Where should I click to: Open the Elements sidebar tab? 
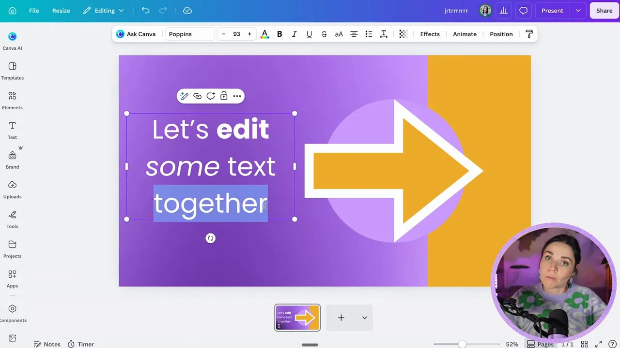coord(12,101)
